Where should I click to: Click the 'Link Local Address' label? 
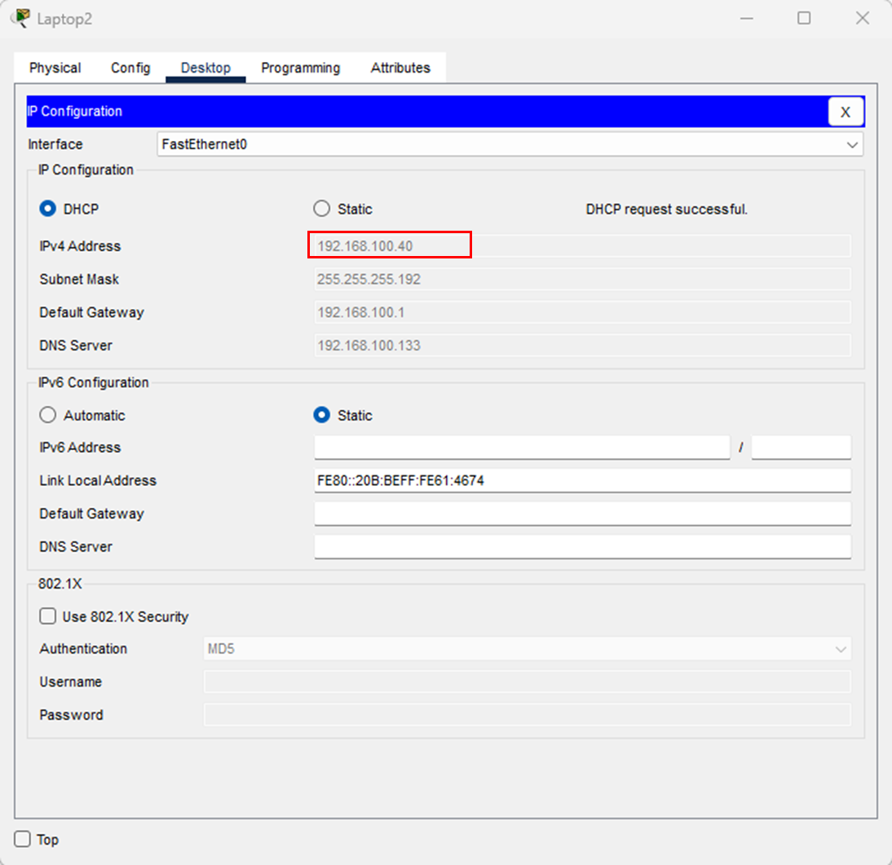pos(98,480)
